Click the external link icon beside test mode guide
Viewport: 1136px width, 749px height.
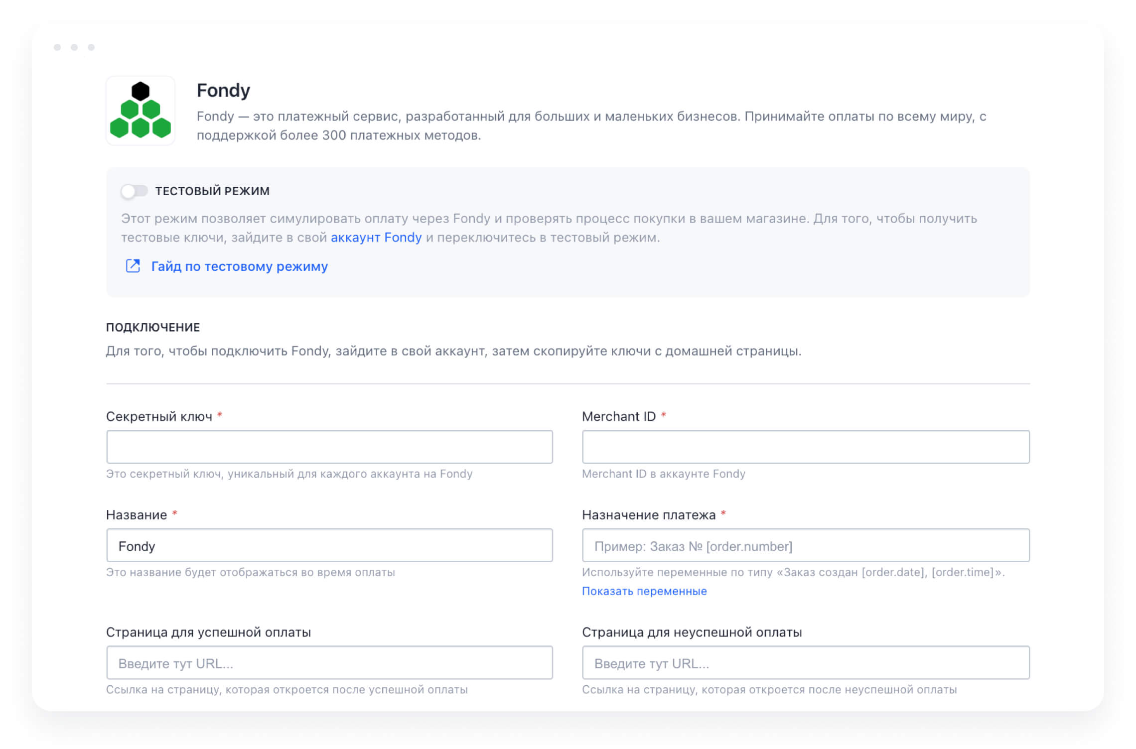[133, 266]
